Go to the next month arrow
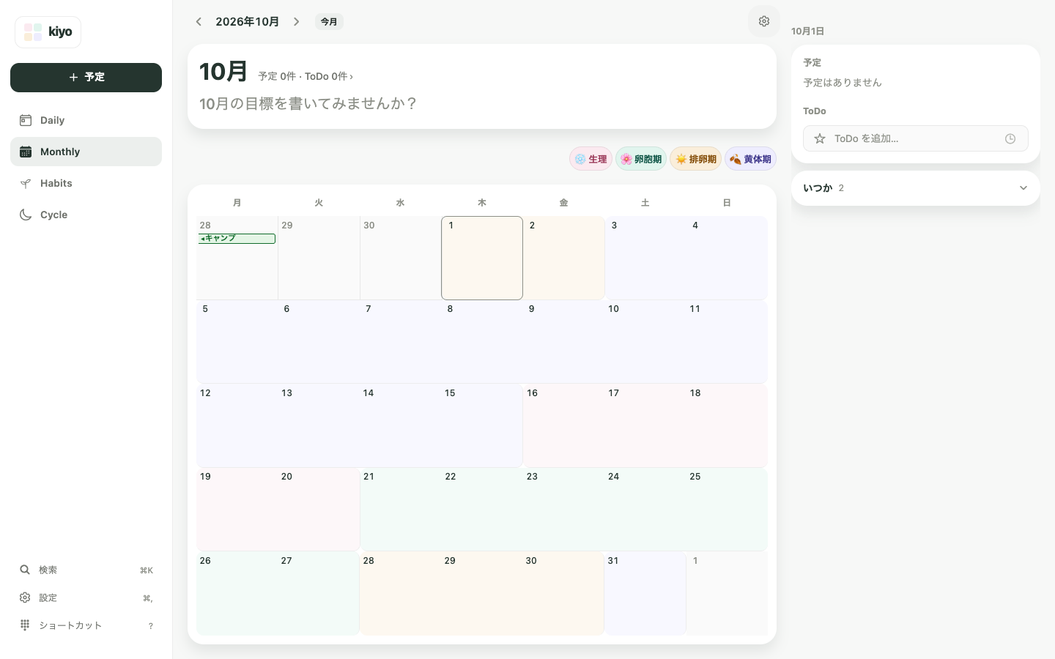Image resolution: width=1055 pixels, height=659 pixels. click(x=296, y=22)
